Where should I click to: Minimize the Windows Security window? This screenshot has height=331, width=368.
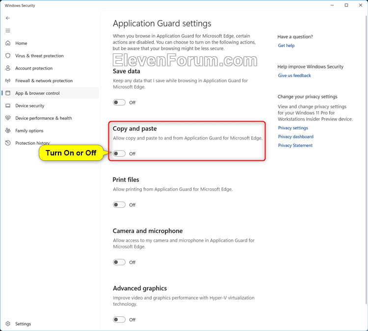click(x=332, y=5)
